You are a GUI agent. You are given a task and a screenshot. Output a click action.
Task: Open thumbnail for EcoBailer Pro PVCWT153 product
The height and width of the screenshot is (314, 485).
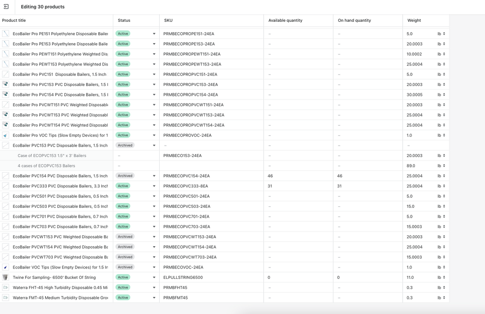pos(6,115)
